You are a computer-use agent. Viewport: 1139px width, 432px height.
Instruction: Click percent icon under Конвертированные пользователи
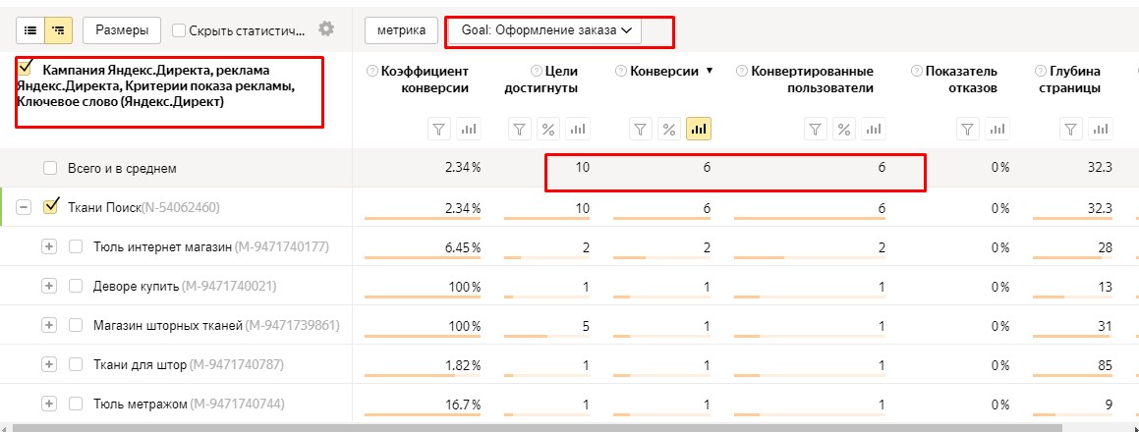pos(843,129)
